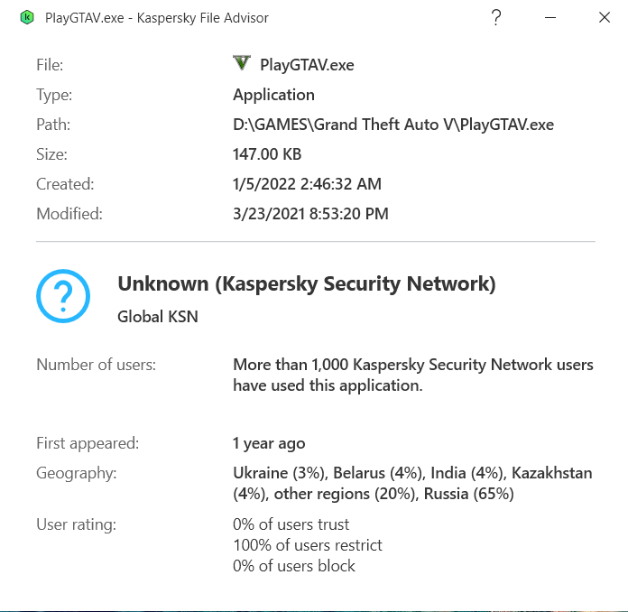Click the Application type value
This screenshot has width=628, height=612.
coord(274,95)
